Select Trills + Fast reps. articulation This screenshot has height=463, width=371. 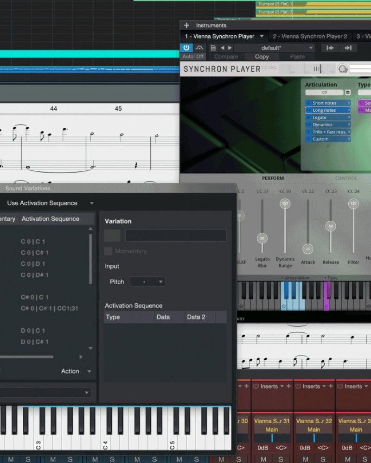point(328,132)
